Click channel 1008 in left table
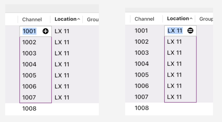 point(29,109)
